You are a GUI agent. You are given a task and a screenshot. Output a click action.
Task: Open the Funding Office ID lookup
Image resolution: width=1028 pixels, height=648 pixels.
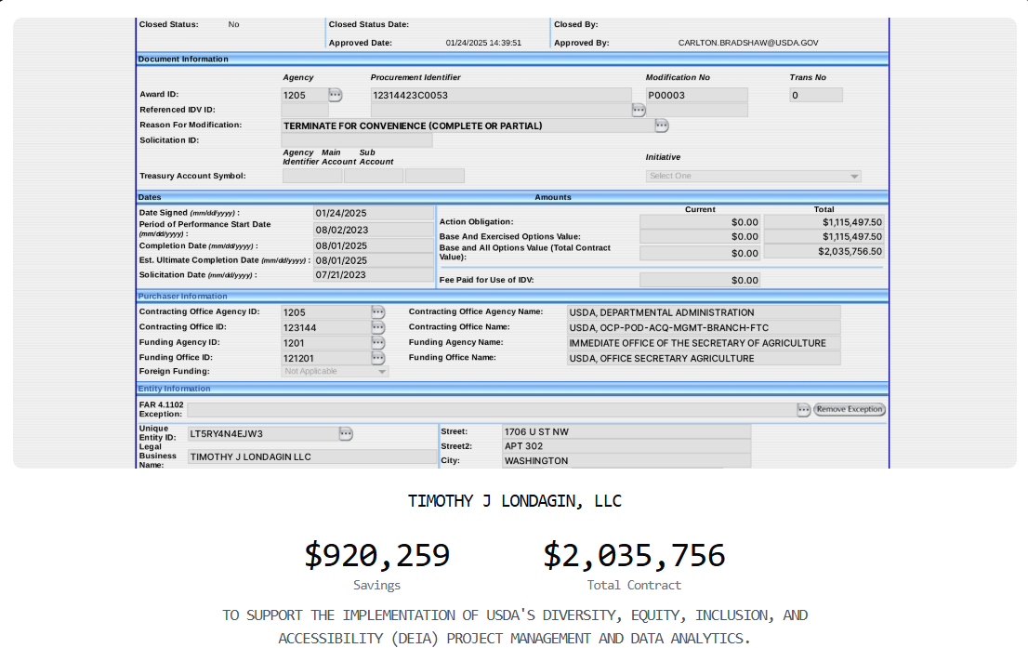tap(377, 357)
